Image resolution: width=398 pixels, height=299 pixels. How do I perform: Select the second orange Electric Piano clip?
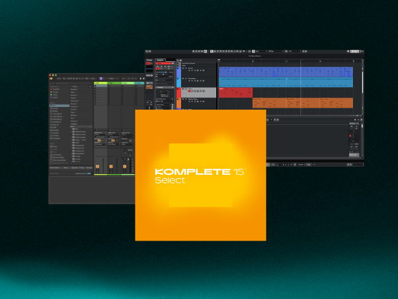(x=302, y=103)
